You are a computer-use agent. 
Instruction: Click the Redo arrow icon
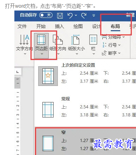pyautogui.click(x=84, y=15)
